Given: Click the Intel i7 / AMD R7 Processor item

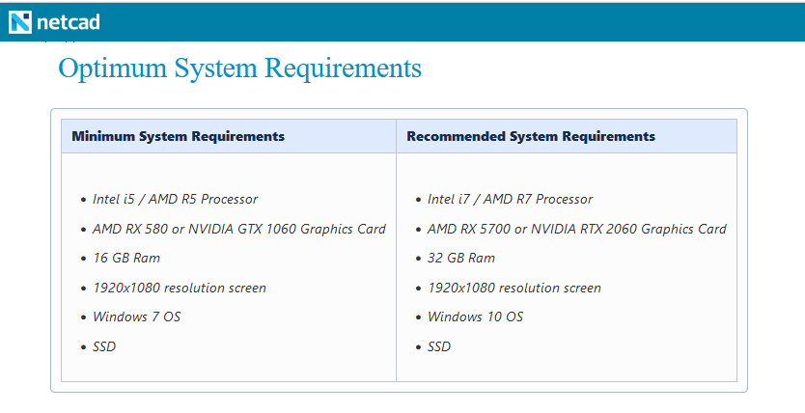Looking at the screenshot, I should click(511, 199).
